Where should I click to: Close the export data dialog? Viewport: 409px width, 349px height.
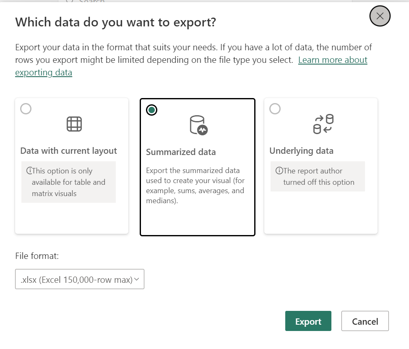pos(380,16)
